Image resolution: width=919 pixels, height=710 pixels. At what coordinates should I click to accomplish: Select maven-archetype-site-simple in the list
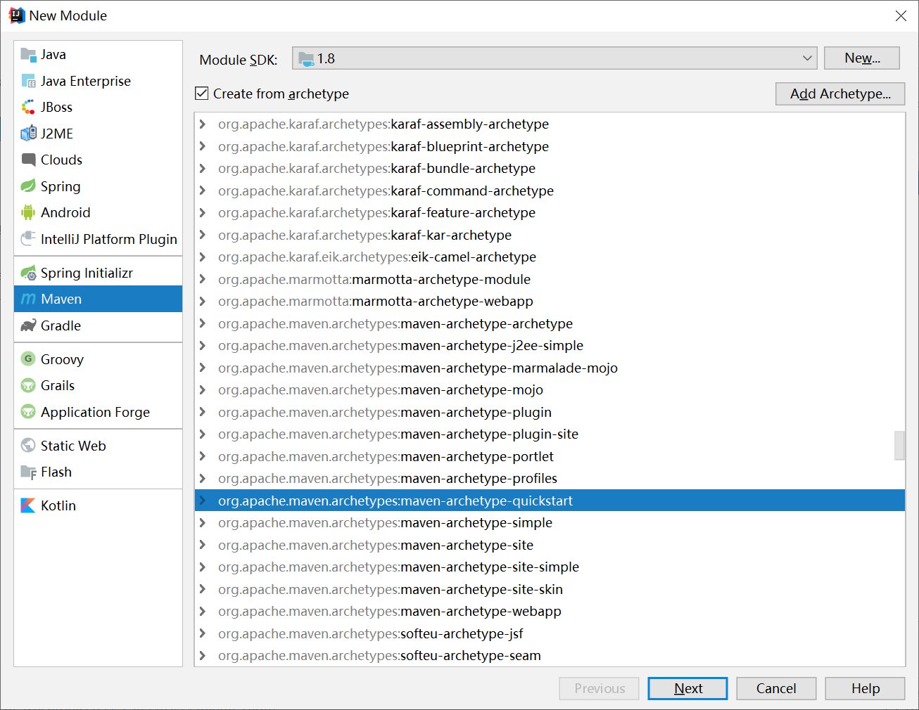pos(550,567)
